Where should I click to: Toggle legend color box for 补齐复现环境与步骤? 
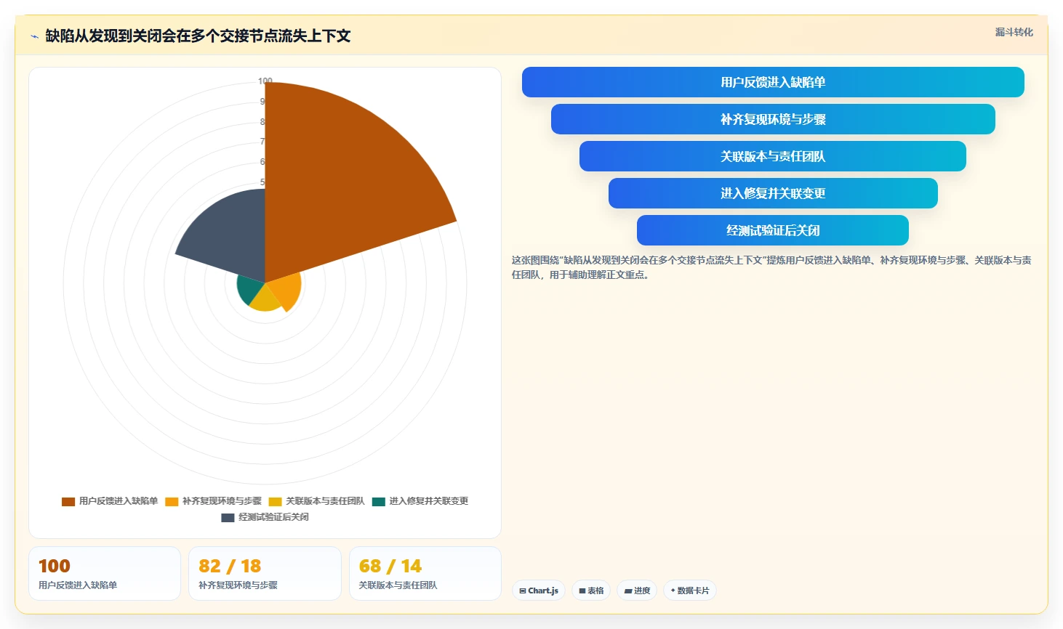click(172, 501)
